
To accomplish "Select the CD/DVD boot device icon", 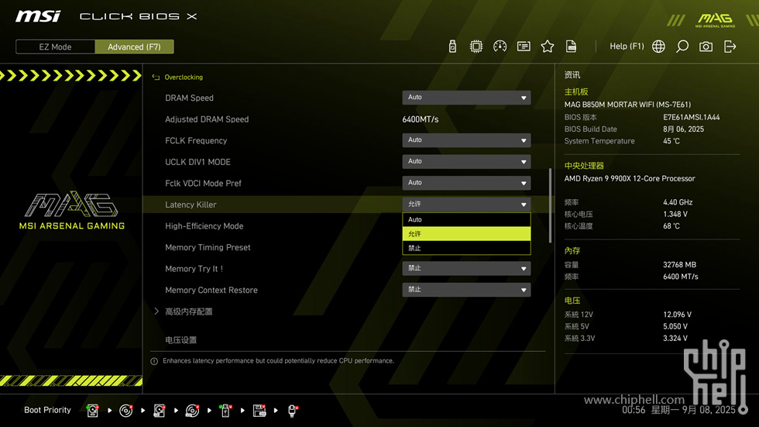I will click(125, 411).
